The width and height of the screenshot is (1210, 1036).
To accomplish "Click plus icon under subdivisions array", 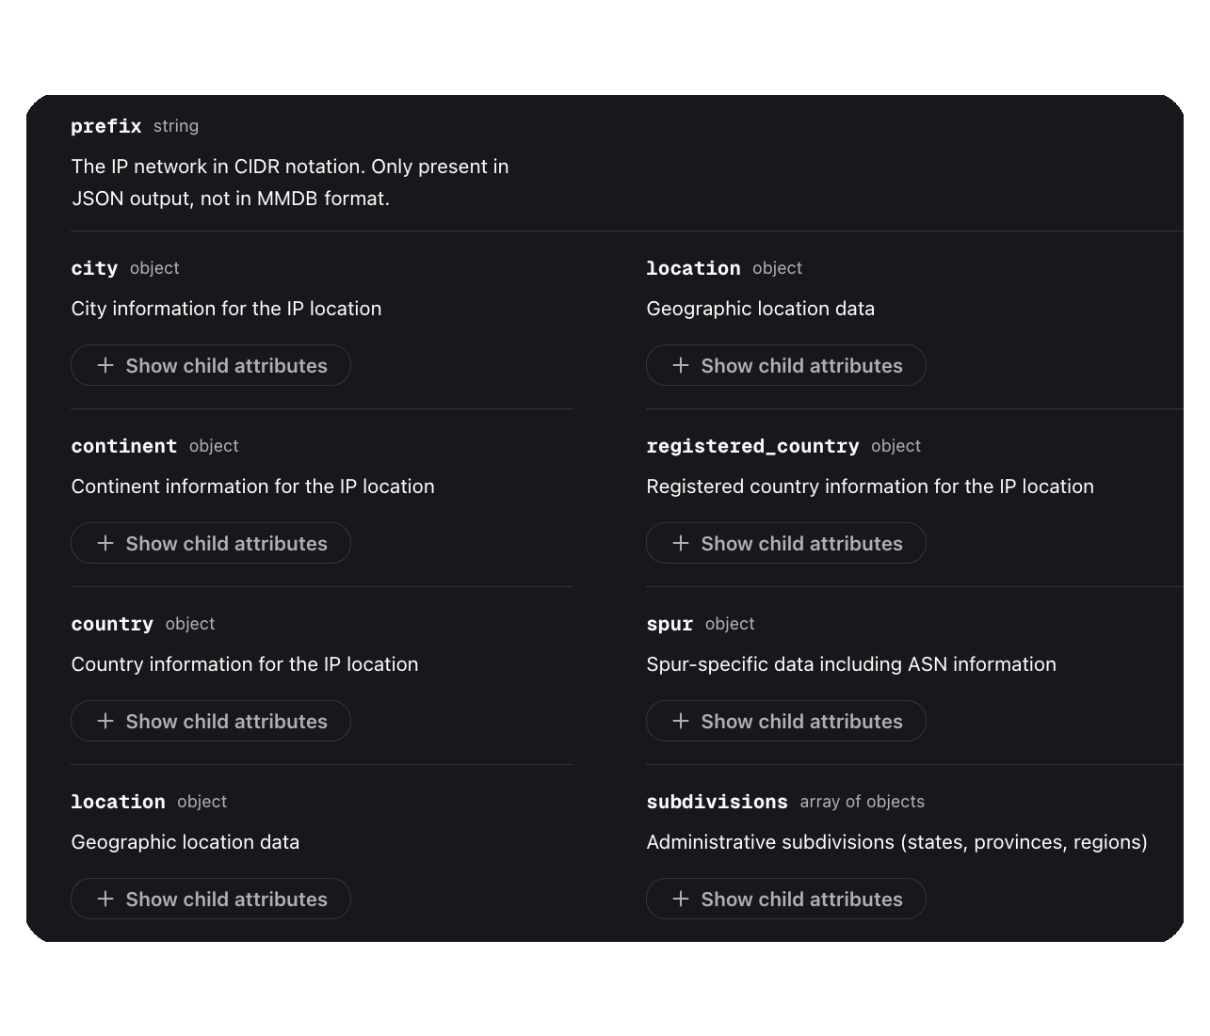I will coord(681,899).
